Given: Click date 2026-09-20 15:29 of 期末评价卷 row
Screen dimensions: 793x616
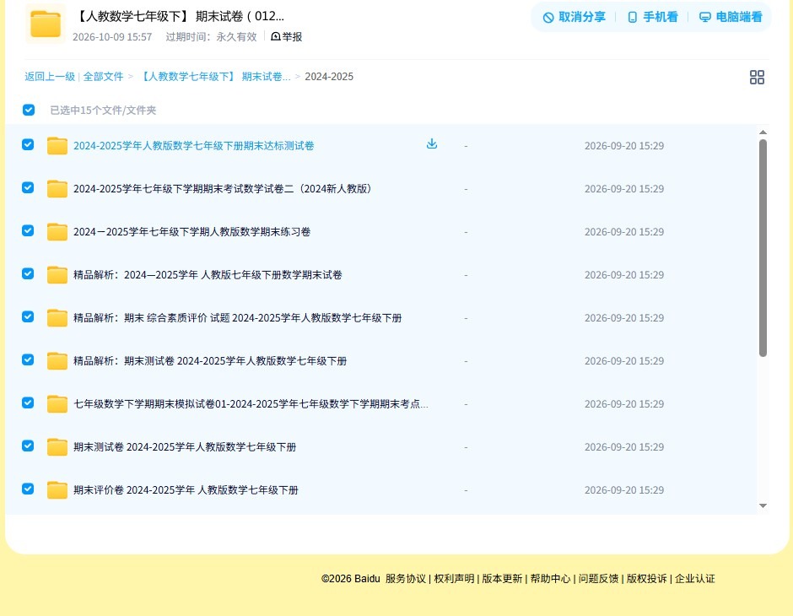Looking at the screenshot, I should [624, 489].
